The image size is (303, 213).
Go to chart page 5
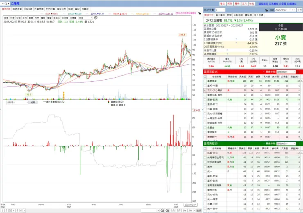(x=17, y=211)
